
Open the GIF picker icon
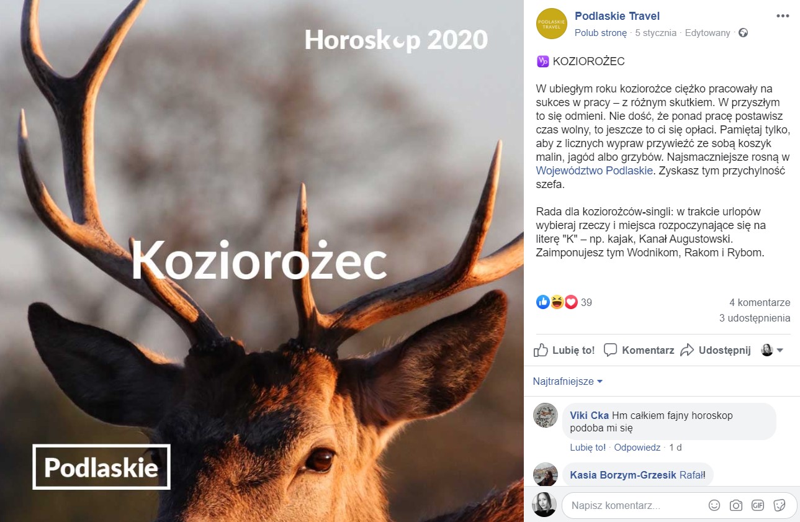click(758, 505)
